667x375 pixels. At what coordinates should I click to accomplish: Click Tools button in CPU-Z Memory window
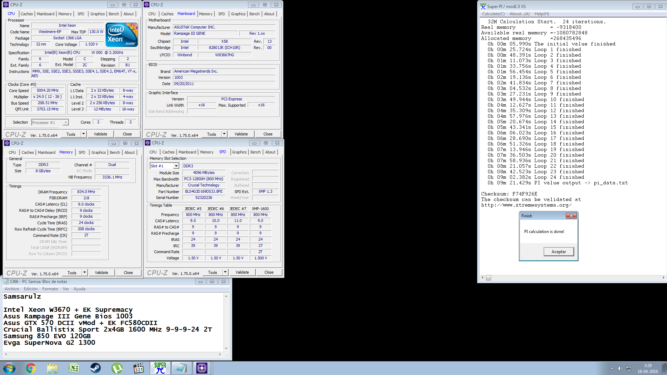pos(72,273)
